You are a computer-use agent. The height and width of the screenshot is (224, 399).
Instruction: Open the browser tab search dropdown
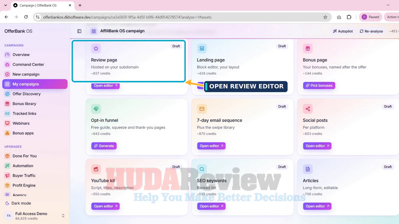pos(5,5)
